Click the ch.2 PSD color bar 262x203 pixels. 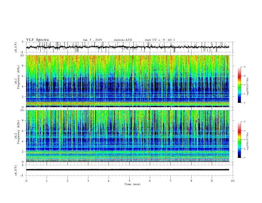coord(240,140)
